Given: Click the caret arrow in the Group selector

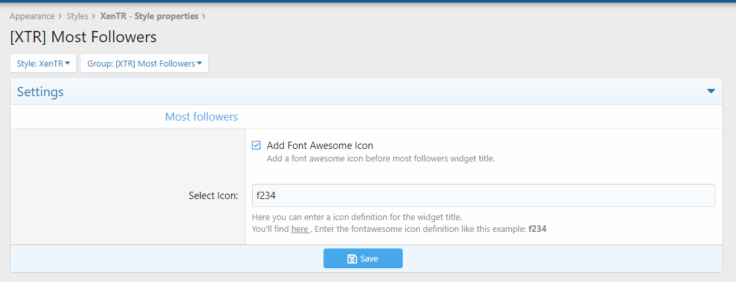Looking at the screenshot, I should (199, 63).
